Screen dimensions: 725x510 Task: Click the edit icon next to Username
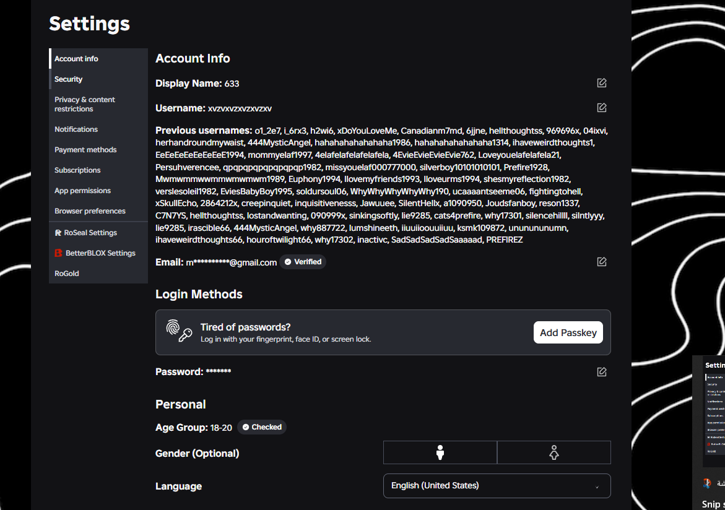pyautogui.click(x=601, y=108)
